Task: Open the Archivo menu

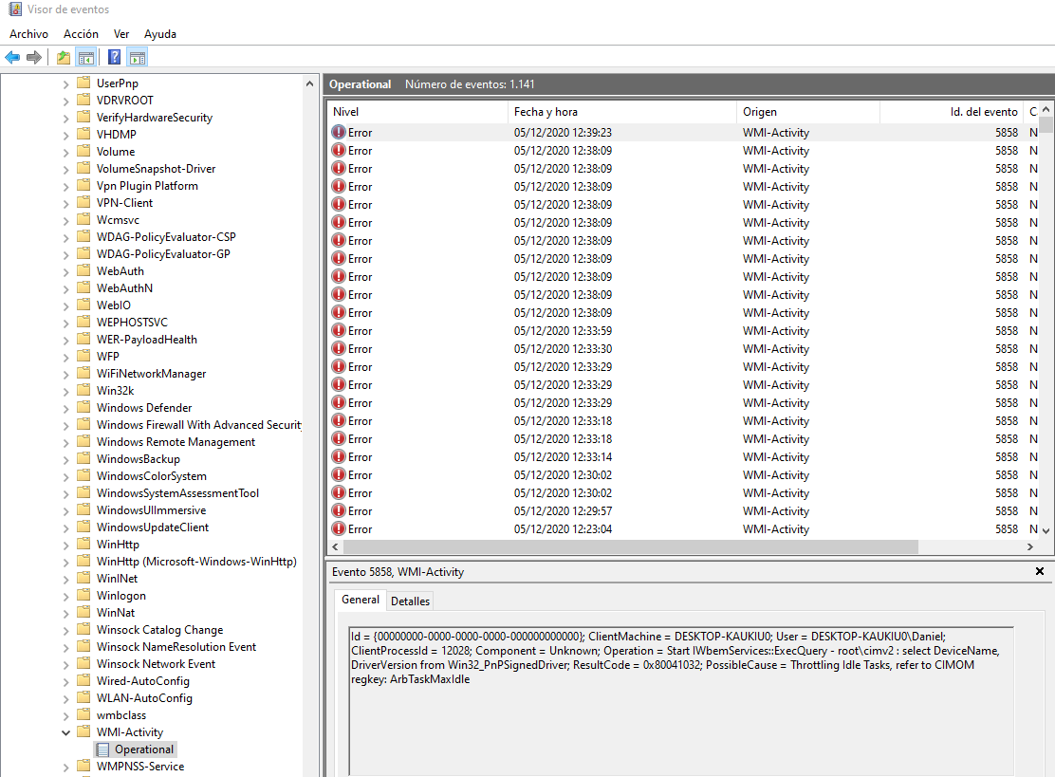Action: pyautogui.click(x=28, y=34)
